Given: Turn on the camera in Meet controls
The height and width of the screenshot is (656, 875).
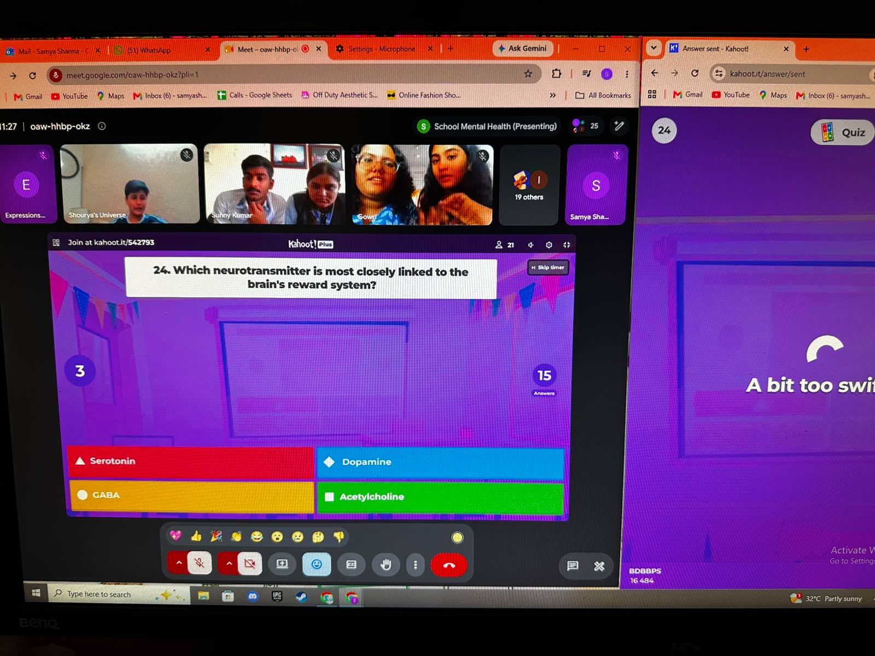Looking at the screenshot, I should pyautogui.click(x=250, y=564).
